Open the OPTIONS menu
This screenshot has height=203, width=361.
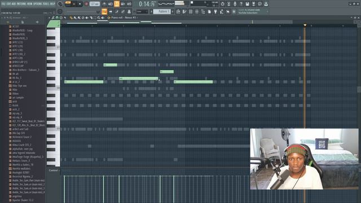click(38, 4)
